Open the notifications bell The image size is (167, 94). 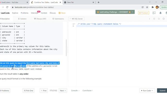point(160,13)
